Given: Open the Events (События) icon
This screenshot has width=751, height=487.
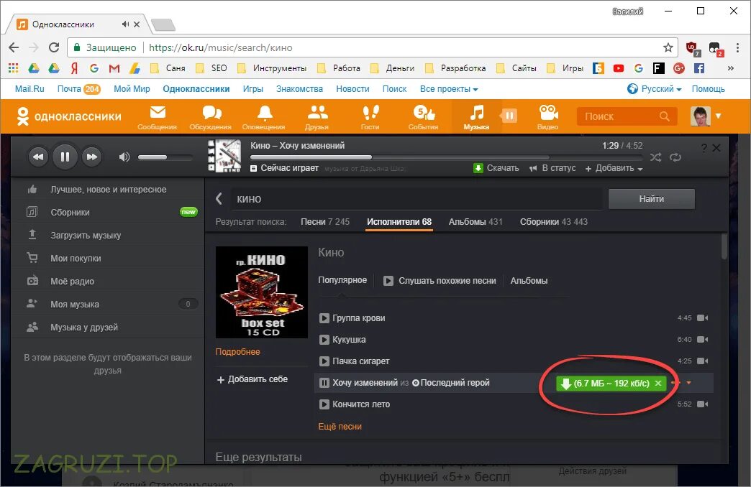Looking at the screenshot, I should (424, 117).
